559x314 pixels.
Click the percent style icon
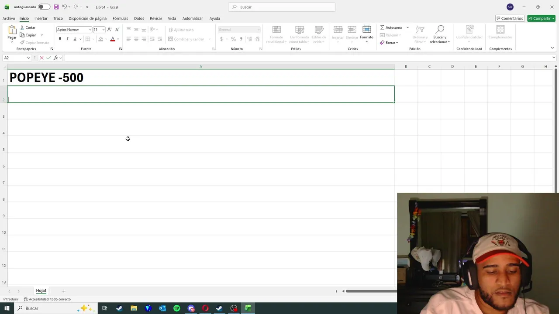[233, 39]
